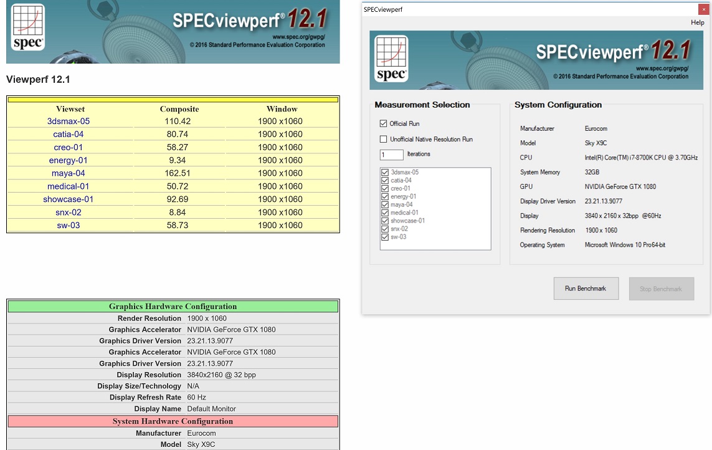Open the 3dsmax-05 viewset results link
Screen dimensions: 712x450
[x=69, y=121]
